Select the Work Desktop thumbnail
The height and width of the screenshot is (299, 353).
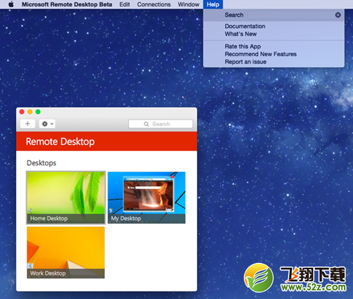click(65, 252)
